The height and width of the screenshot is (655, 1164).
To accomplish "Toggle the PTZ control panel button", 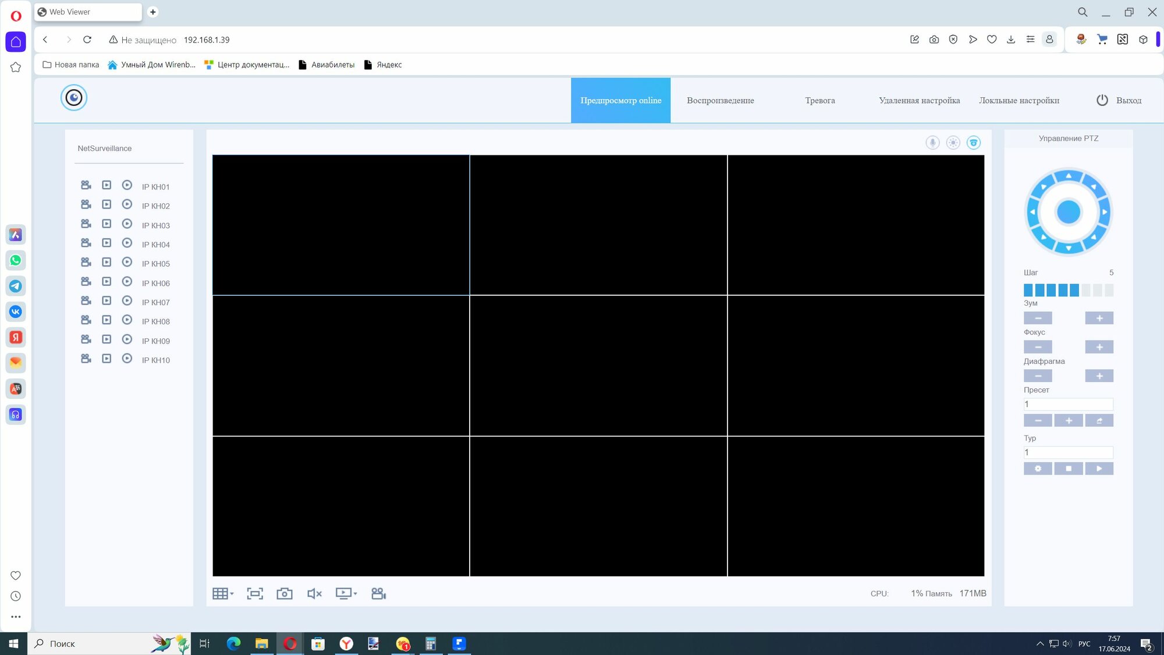I will click(974, 143).
